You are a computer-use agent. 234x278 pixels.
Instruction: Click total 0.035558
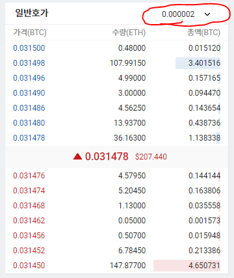(x=204, y=206)
